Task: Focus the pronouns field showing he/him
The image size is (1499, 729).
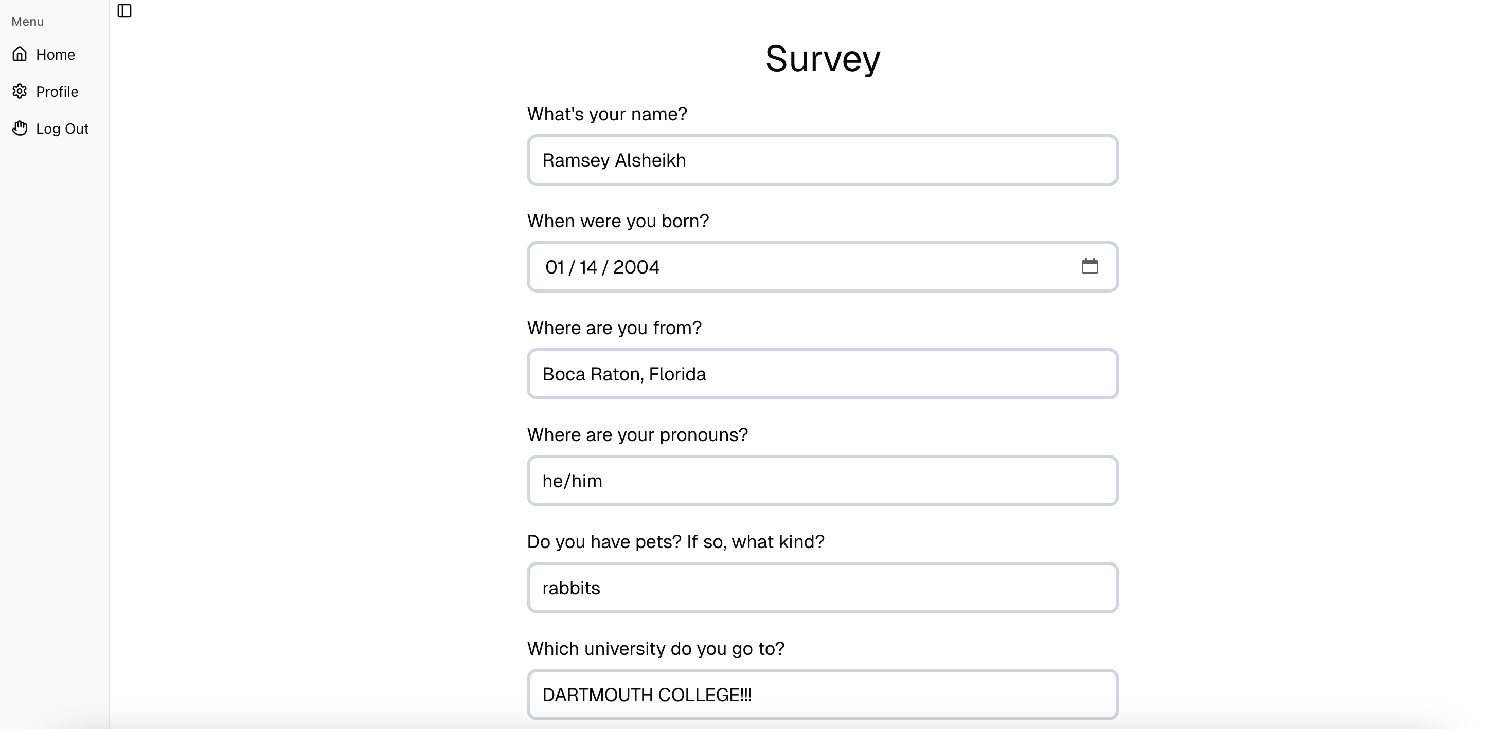Action: (822, 481)
